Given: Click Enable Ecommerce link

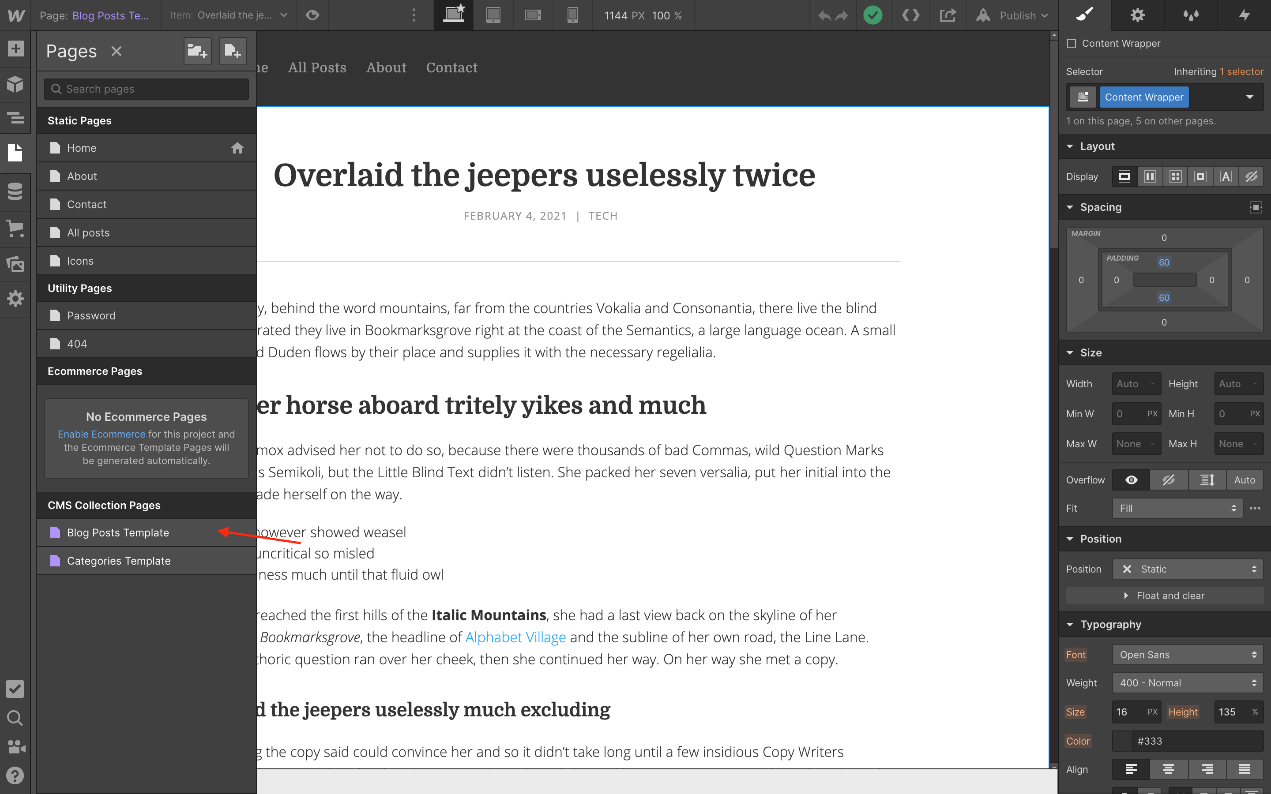Looking at the screenshot, I should point(100,434).
